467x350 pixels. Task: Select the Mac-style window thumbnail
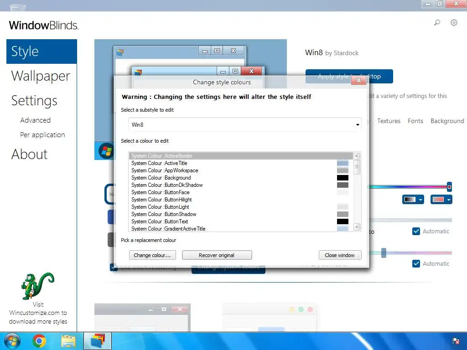coord(269,318)
